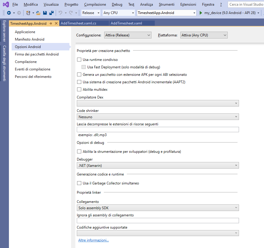
Task: Select the Compilazione properties page
Action: click(26, 61)
